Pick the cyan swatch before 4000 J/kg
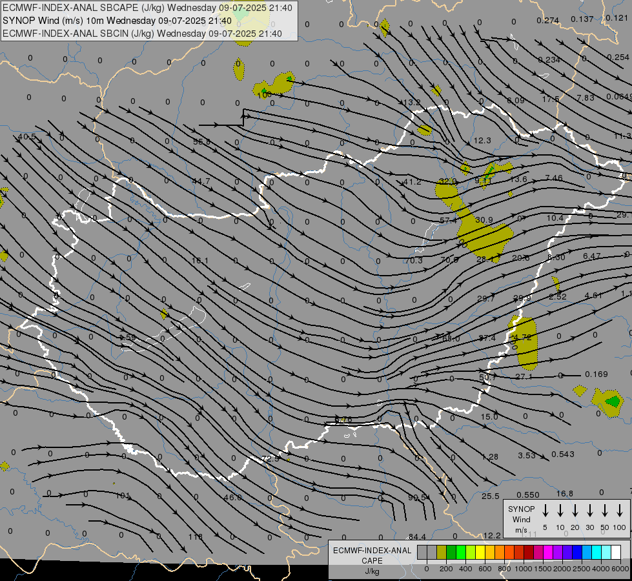The image size is (632, 581). pos(596,553)
